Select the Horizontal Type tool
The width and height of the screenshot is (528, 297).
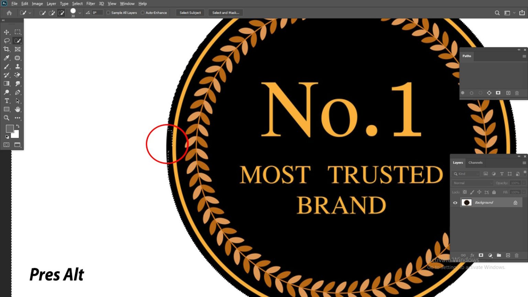(x=7, y=101)
